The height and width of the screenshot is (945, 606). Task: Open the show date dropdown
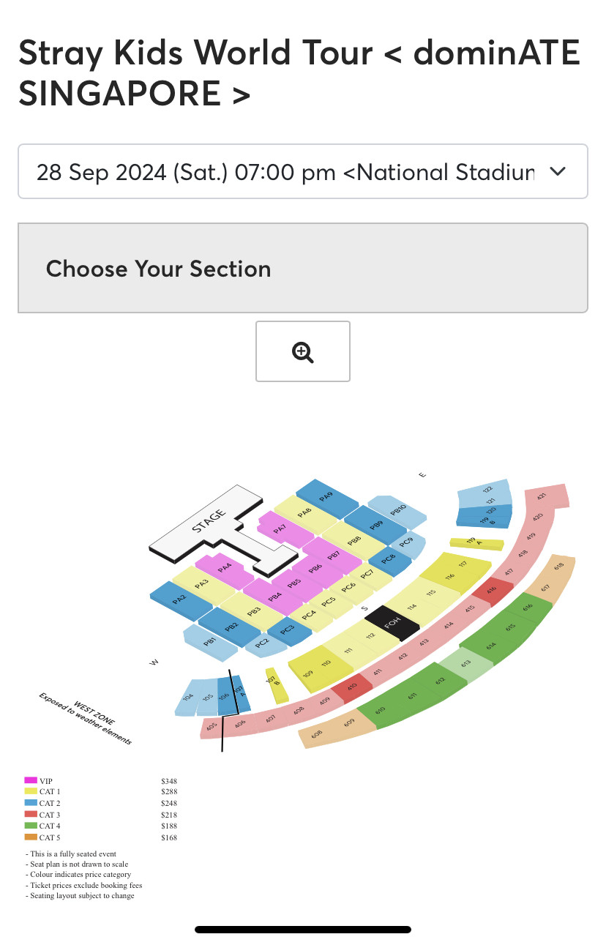point(303,172)
